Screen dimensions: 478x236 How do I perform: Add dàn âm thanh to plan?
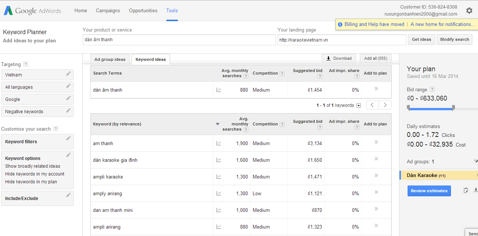pyautogui.click(x=376, y=89)
